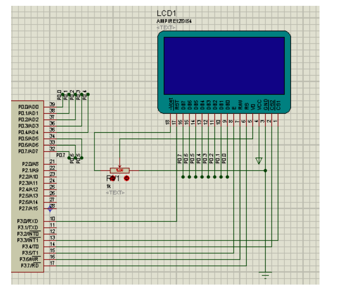Select the P2.0/A8 pin on the microcontroller
This screenshot has height=292, width=338.
point(31,164)
